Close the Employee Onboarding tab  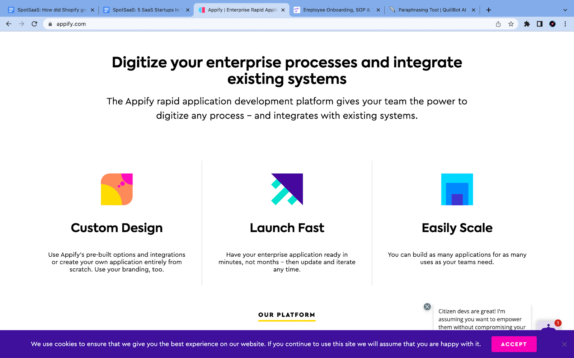coord(378,10)
